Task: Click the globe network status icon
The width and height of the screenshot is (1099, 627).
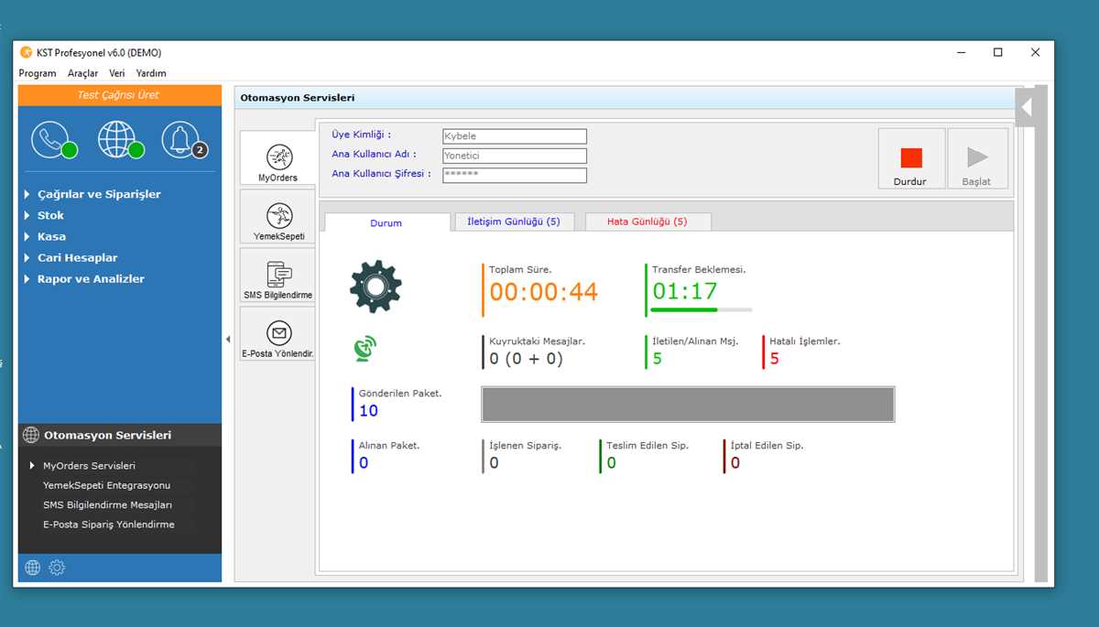Action: click(122, 140)
